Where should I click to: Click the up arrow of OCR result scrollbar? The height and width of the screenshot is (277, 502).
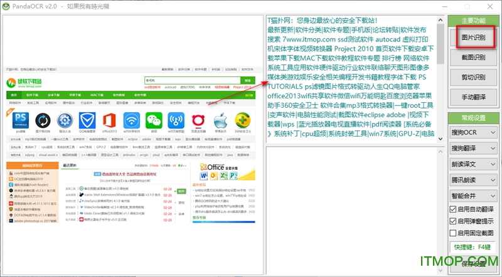tap(441, 20)
